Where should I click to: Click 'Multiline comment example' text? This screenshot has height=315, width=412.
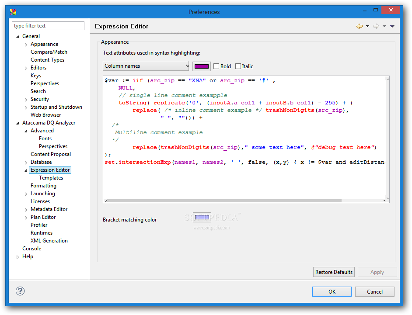point(159,132)
